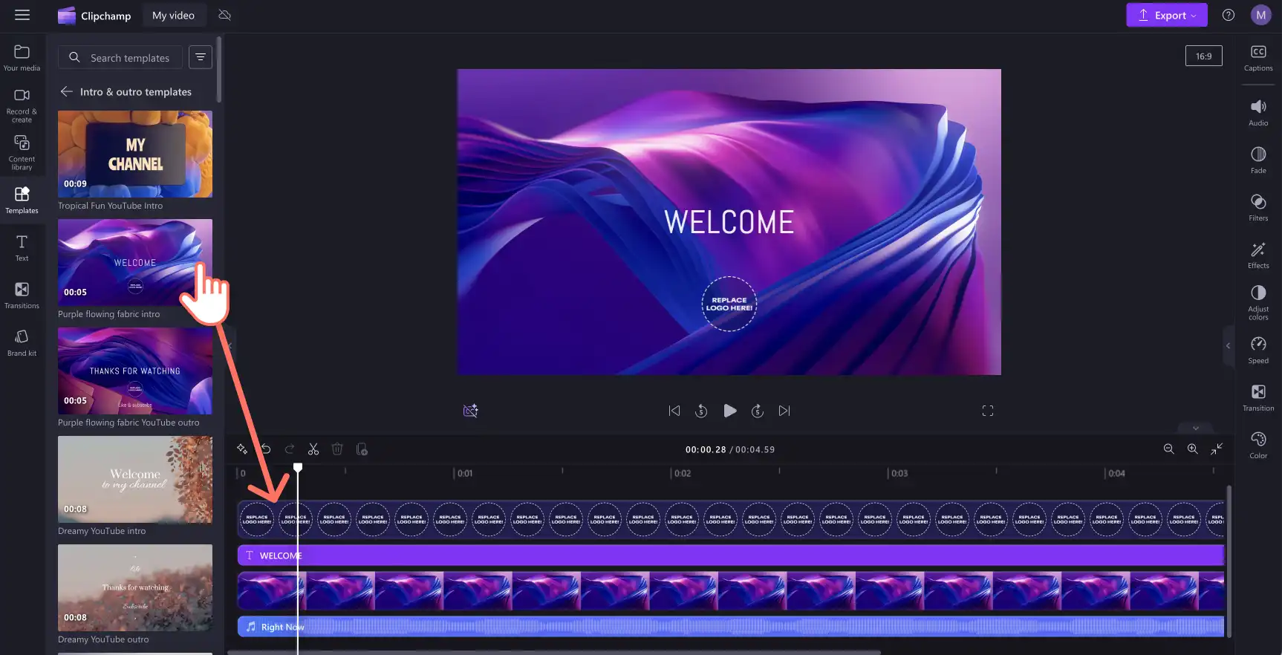The width and height of the screenshot is (1282, 655).
Task: Rename the My video title
Action: (173, 16)
